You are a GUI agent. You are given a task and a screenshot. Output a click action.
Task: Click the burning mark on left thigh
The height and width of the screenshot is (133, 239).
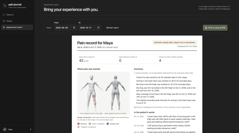94,96
